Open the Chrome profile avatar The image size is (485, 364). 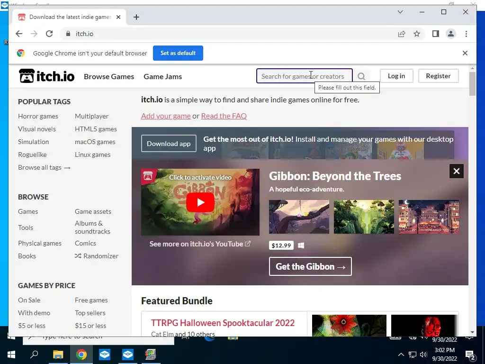pos(451,34)
